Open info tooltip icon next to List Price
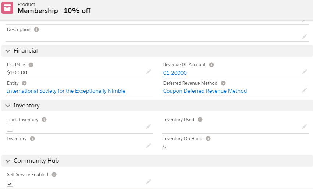The width and height of the screenshot is (313, 189). pos(31,65)
